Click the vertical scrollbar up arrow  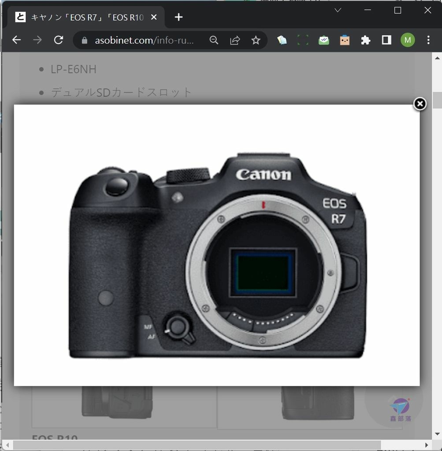click(x=438, y=58)
